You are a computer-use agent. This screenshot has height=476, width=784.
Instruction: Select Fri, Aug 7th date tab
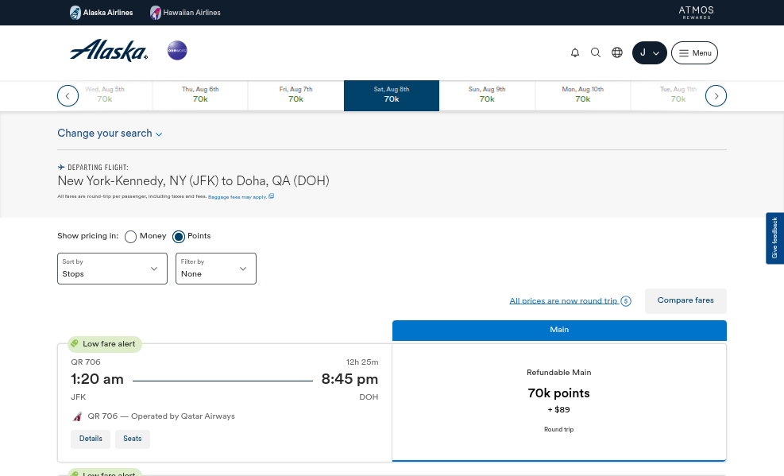pos(296,95)
